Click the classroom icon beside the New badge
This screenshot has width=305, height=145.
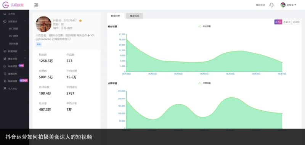[x=5, y=66]
